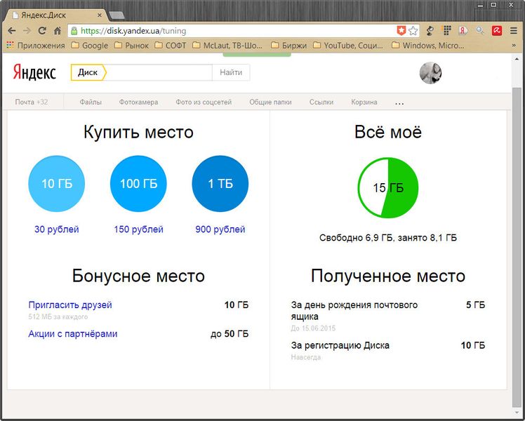Image resolution: width=525 pixels, height=421 pixels.
Task: Open the Общие папки section
Action: (x=270, y=102)
